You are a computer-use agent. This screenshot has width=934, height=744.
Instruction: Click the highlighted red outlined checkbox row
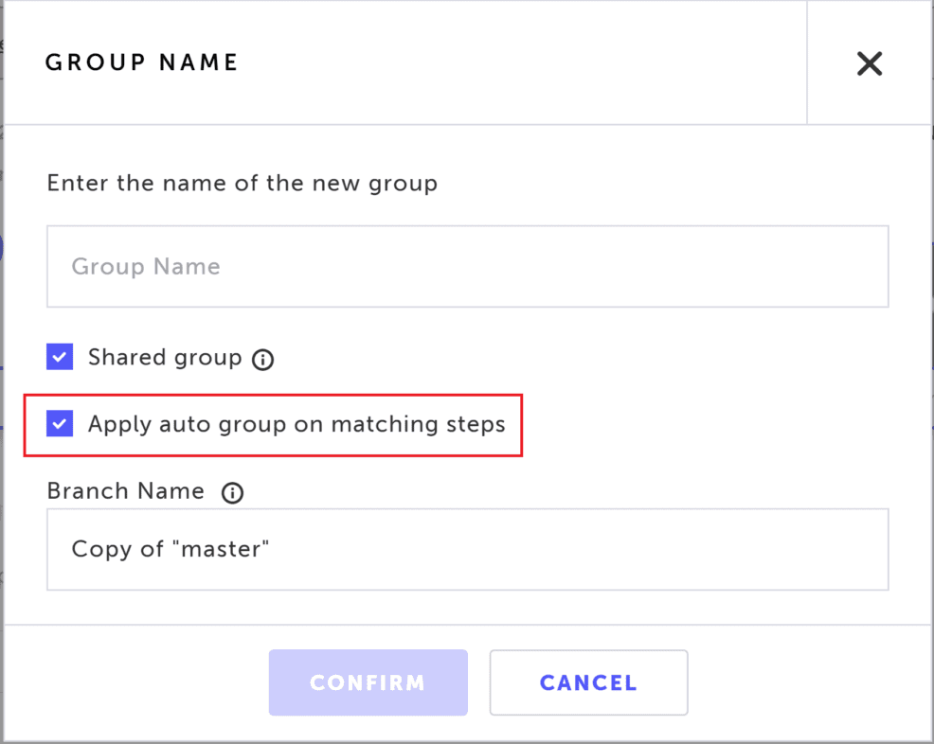tap(273, 424)
